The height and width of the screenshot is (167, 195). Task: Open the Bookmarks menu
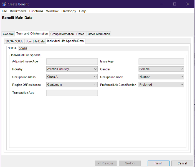coord(18,11)
